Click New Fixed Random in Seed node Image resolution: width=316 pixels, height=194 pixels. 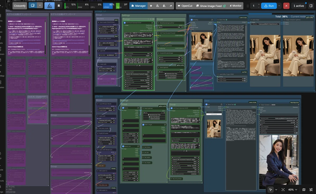(171, 76)
